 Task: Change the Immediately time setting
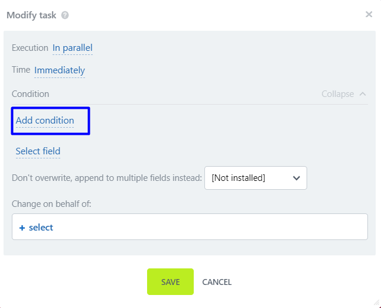click(60, 70)
